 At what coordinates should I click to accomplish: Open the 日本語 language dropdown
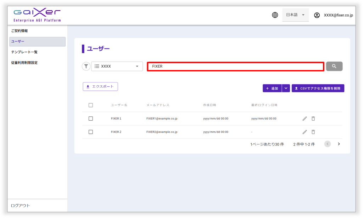point(295,15)
